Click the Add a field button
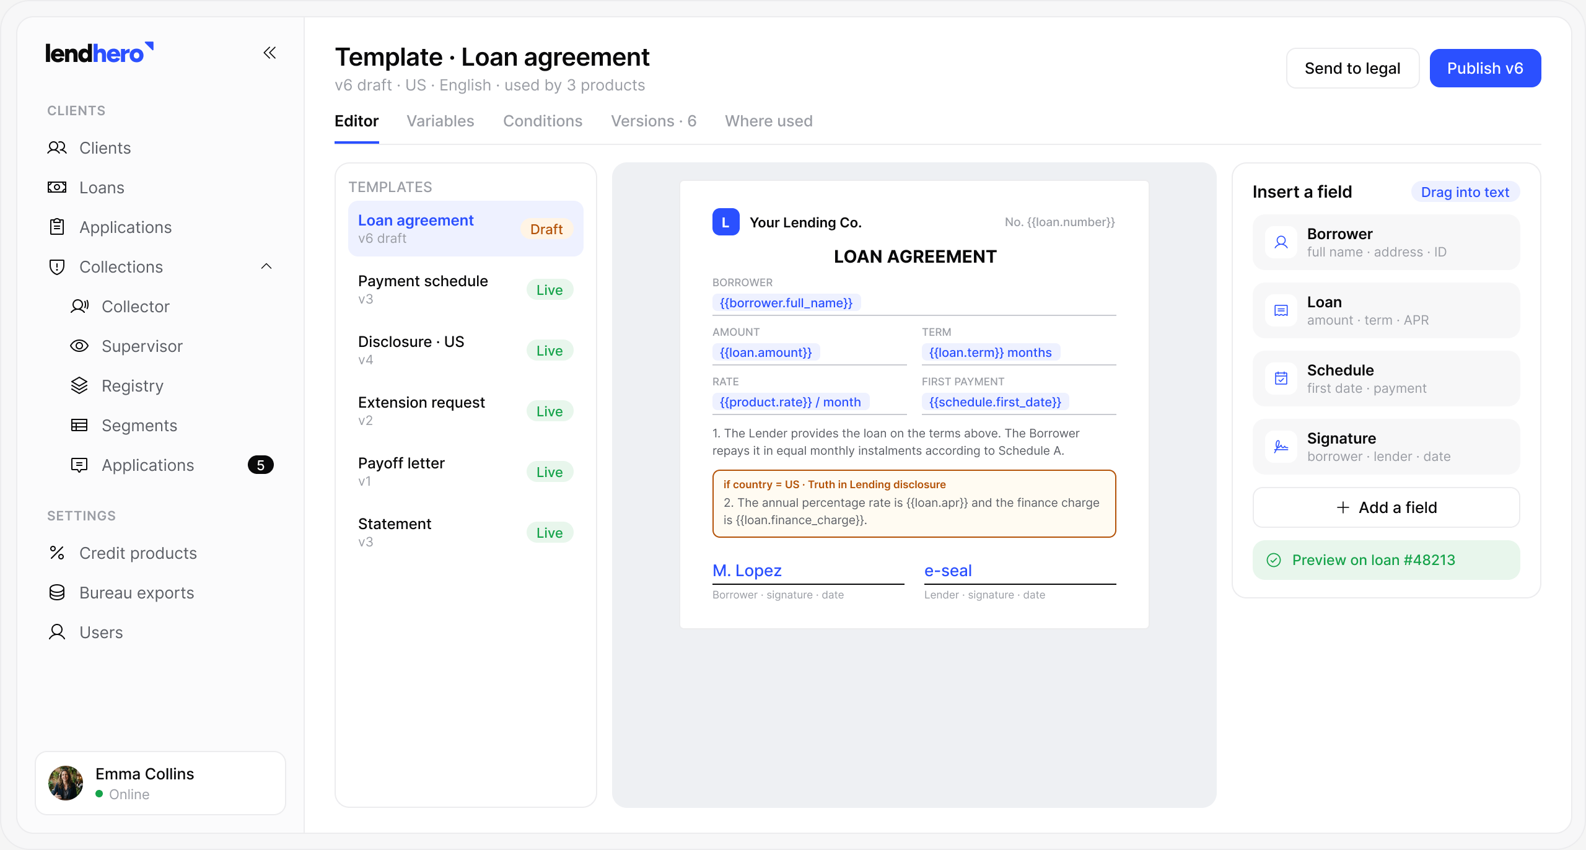1586x850 pixels. [1386, 507]
